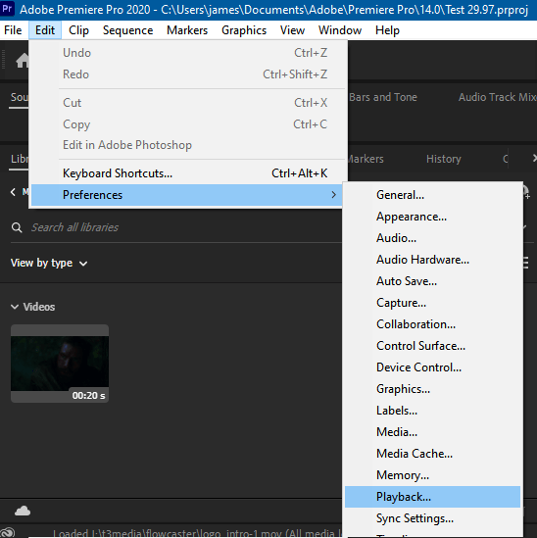The height and width of the screenshot is (538, 537).
Task: Close the open Edit menu
Action: 45,30
